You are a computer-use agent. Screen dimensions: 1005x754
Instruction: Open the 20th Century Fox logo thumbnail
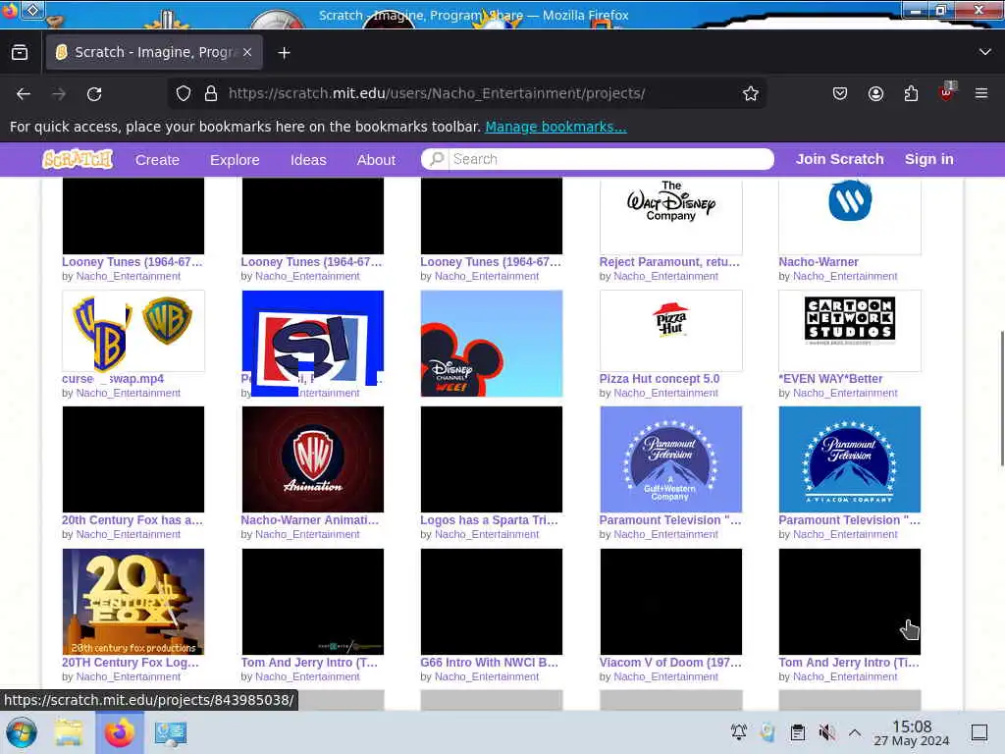[x=133, y=602]
